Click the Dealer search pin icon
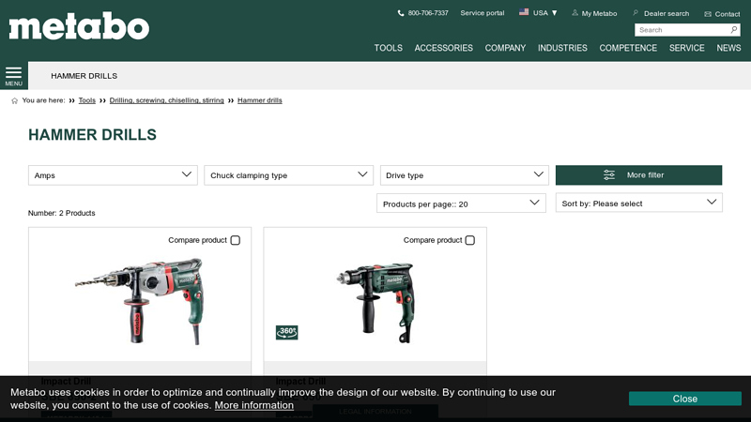Screen dimensions: 751x422 (x=636, y=13)
